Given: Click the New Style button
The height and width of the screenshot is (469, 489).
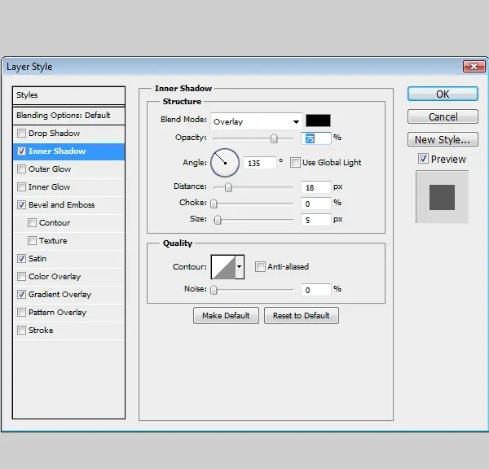Looking at the screenshot, I should [x=443, y=139].
